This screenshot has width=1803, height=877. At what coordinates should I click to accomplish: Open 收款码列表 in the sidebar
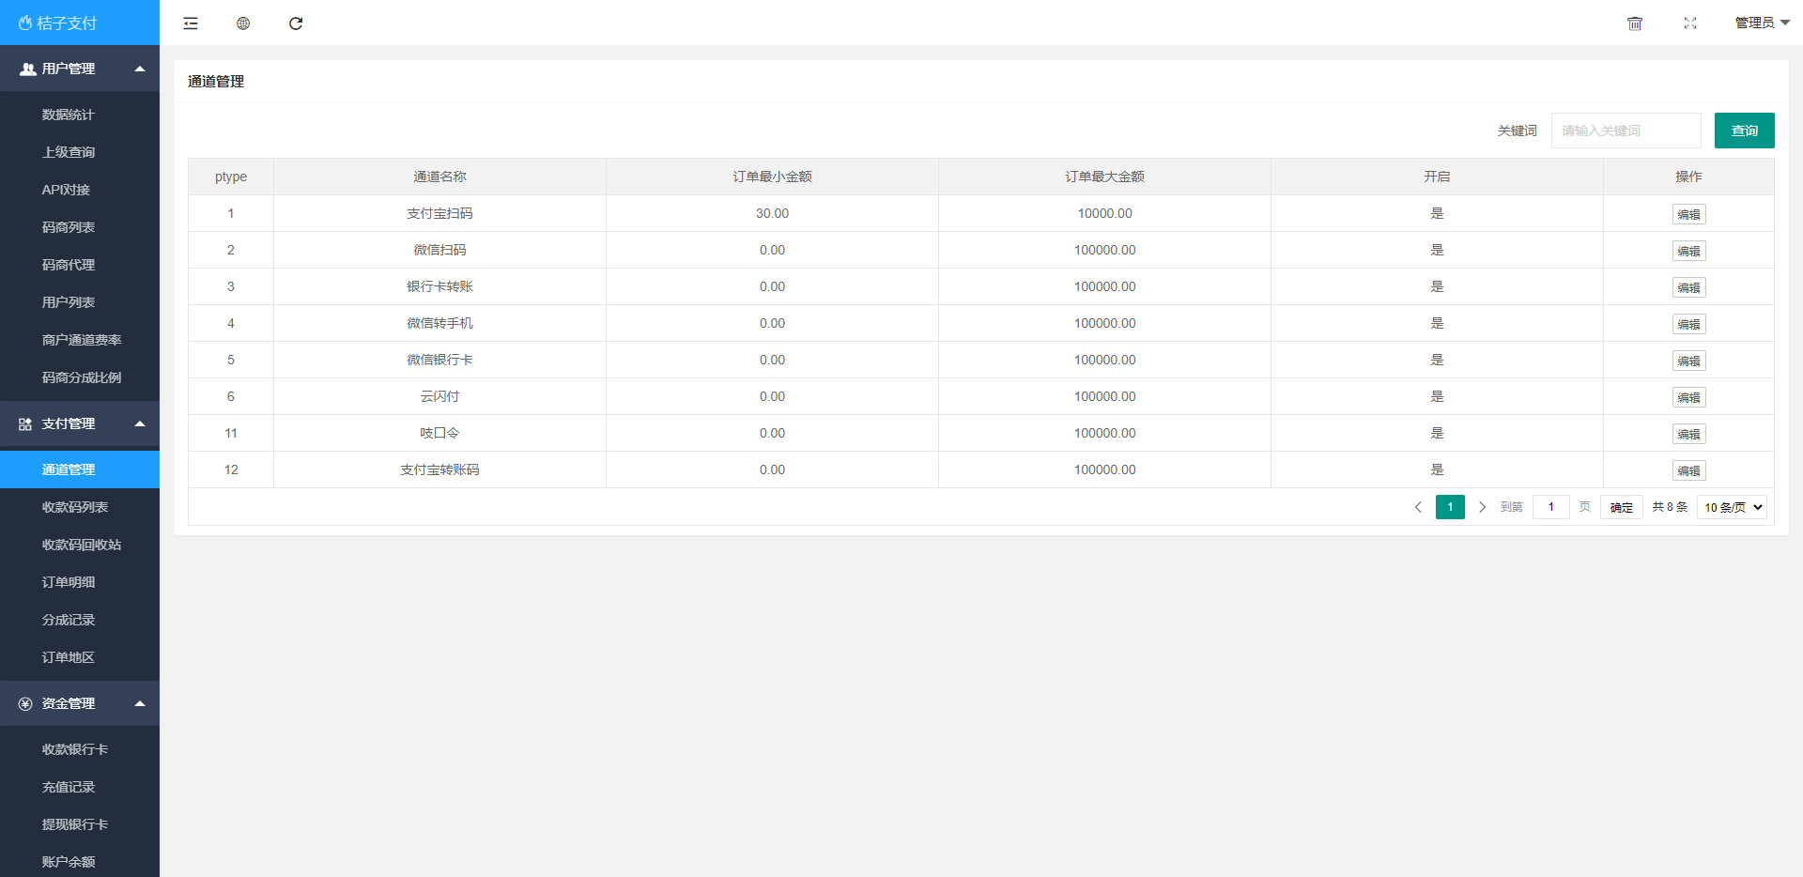pos(75,507)
